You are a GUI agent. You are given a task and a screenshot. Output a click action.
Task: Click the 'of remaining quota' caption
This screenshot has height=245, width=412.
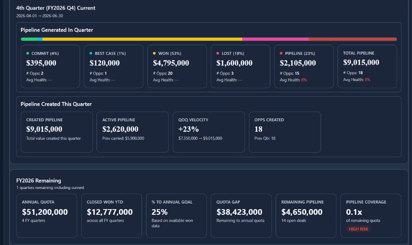point(363,220)
